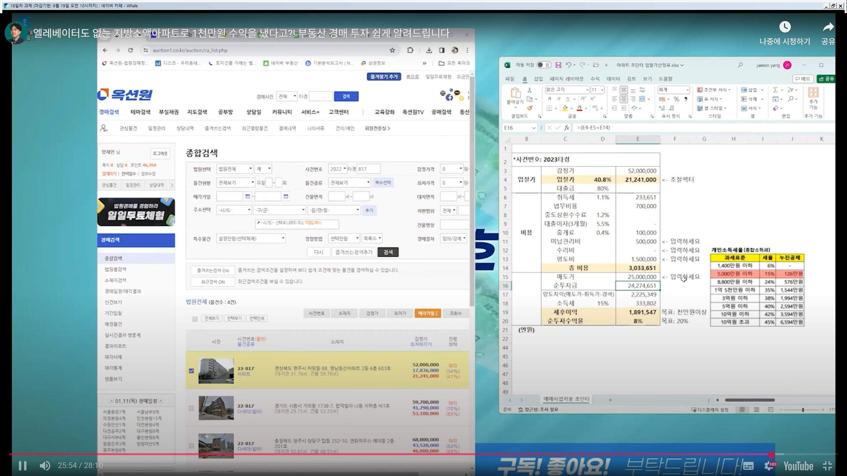Exit fullscreen mode icon
The image size is (847, 476).
(827, 466)
